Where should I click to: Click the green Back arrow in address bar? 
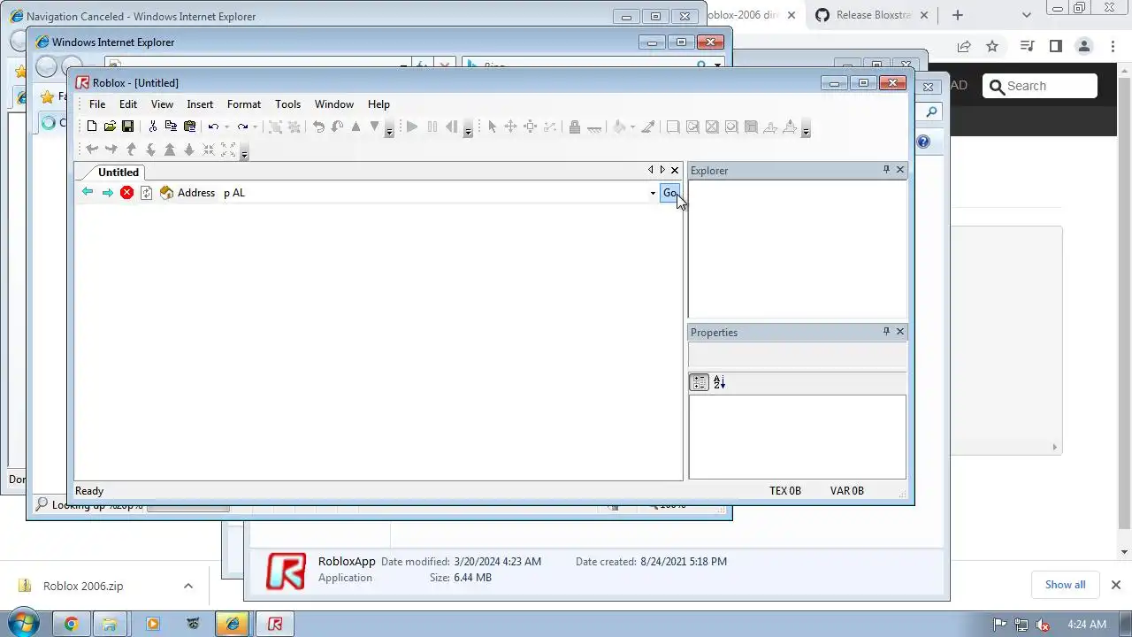pyautogui.click(x=87, y=193)
